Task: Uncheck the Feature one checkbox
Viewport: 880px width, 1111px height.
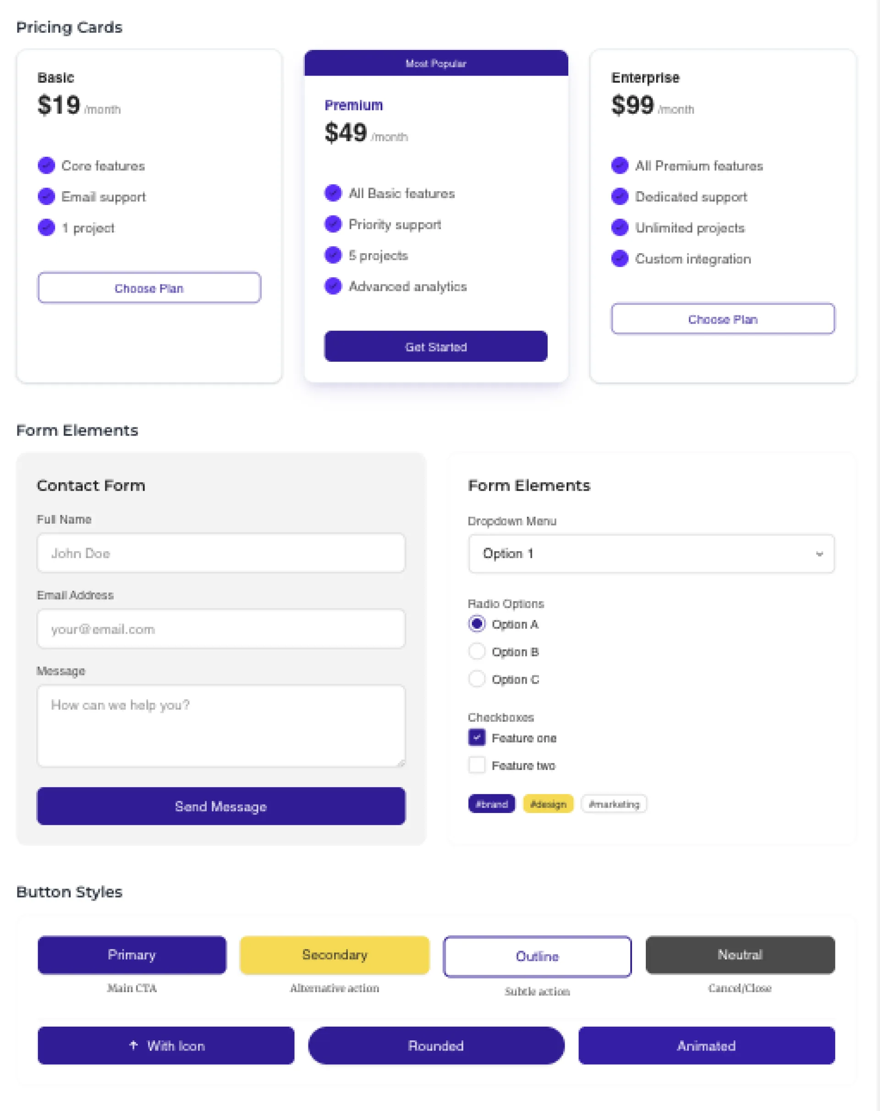Action: point(477,737)
